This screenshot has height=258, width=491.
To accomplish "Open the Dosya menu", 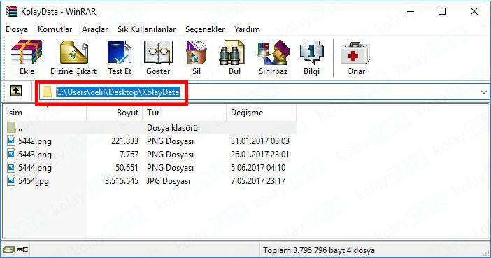I will pos(17,29).
